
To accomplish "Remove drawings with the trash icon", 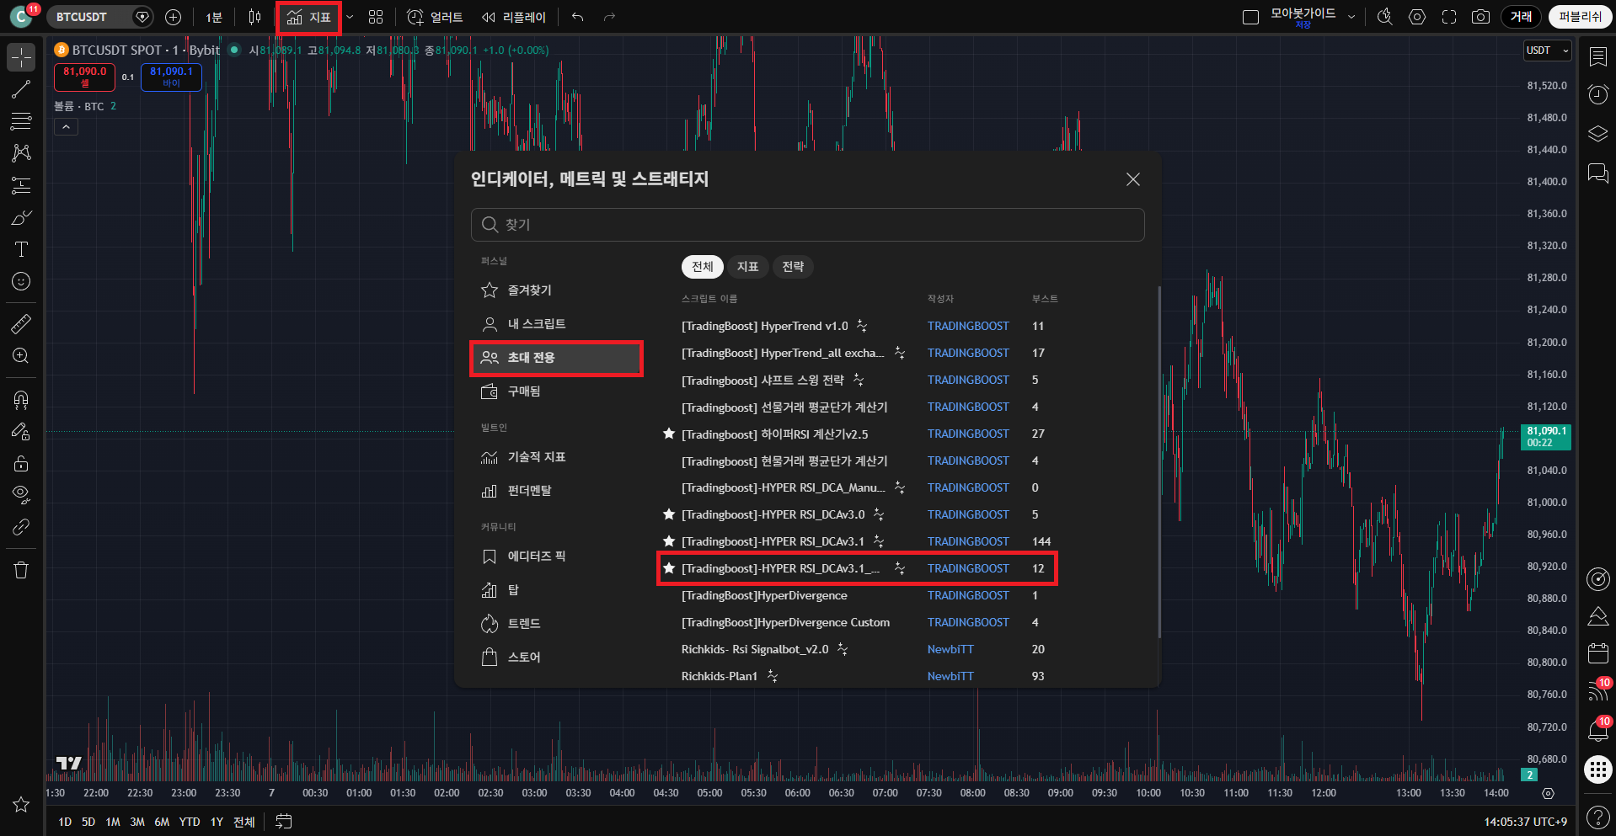I will 21,570.
